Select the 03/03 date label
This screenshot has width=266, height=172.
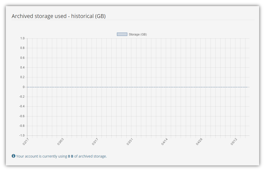coord(60,142)
